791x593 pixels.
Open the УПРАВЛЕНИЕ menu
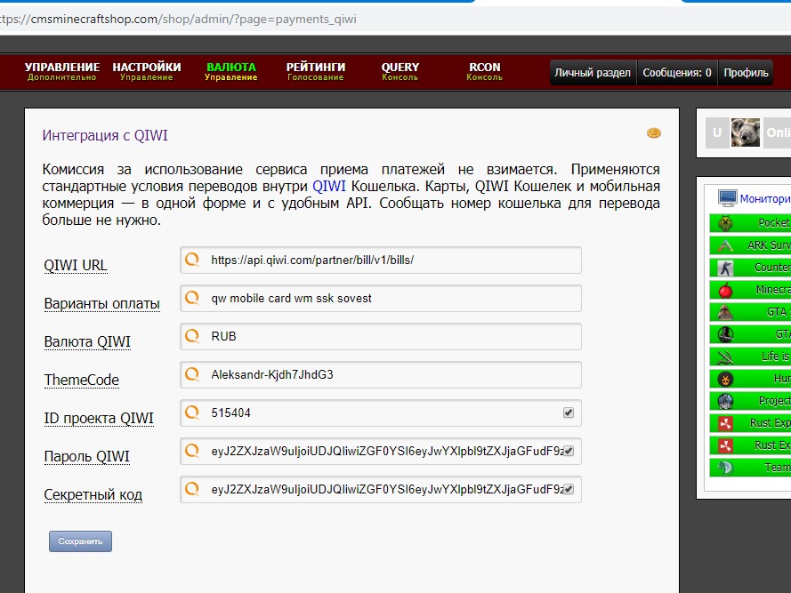click(x=61, y=71)
